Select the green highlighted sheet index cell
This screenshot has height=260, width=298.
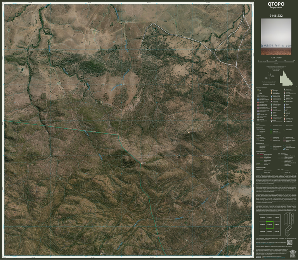[x=270, y=225]
